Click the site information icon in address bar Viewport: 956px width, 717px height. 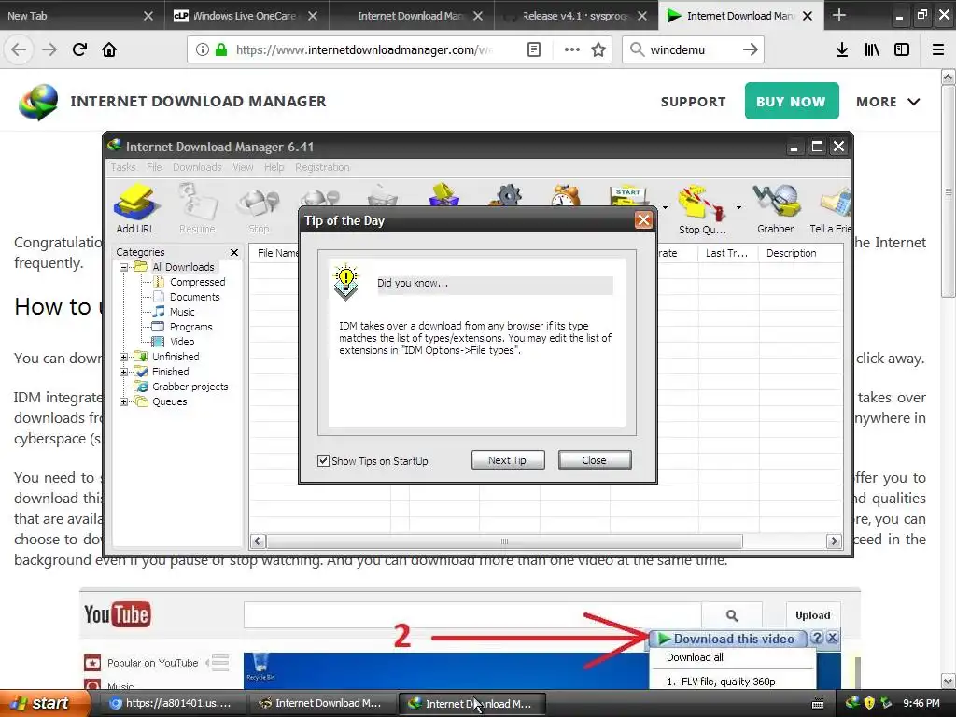click(x=203, y=49)
